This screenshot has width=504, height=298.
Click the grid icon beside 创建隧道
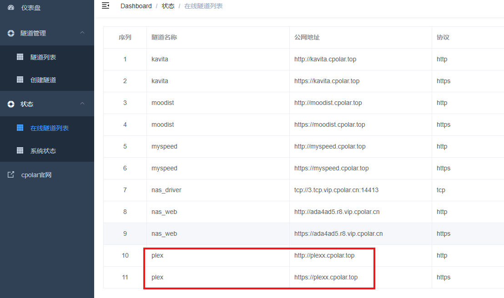[20, 80]
